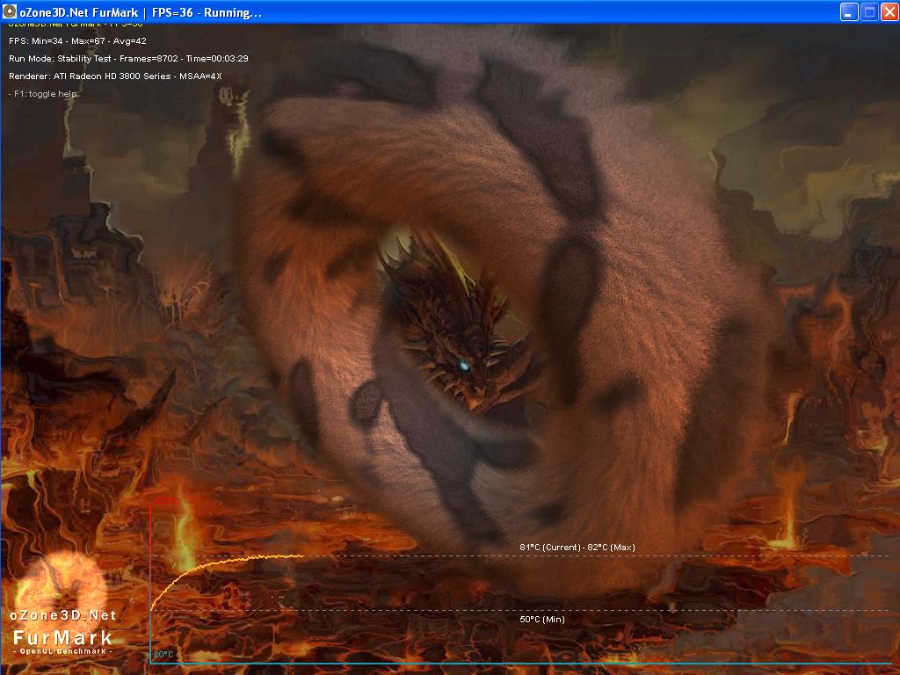The image size is (900, 675).
Task: Click the Run Mode Stability Test line
Action: (x=128, y=59)
